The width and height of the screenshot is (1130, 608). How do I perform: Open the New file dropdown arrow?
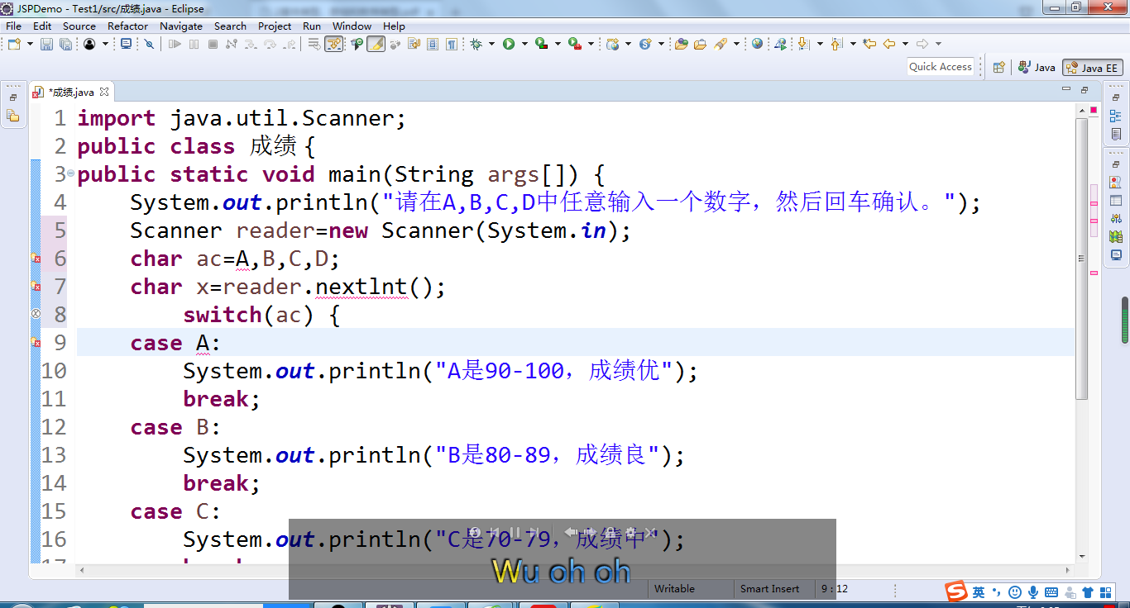(x=30, y=44)
